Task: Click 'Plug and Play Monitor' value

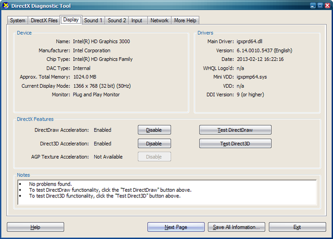Action: pyautogui.click(x=96, y=95)
